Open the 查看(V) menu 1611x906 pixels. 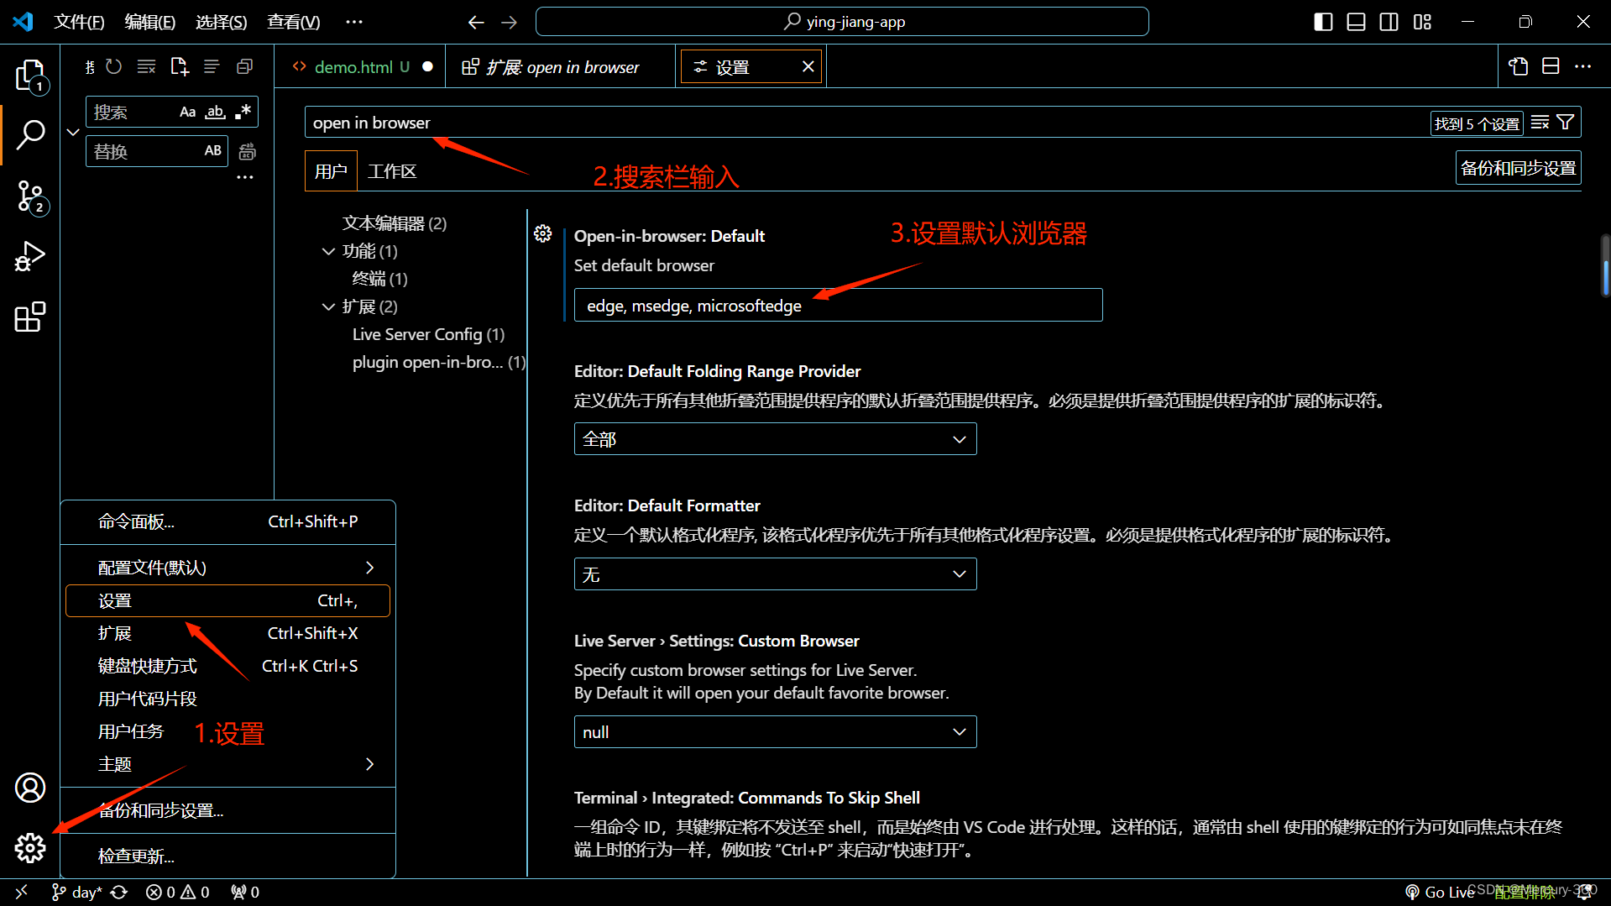coord(292,22)
